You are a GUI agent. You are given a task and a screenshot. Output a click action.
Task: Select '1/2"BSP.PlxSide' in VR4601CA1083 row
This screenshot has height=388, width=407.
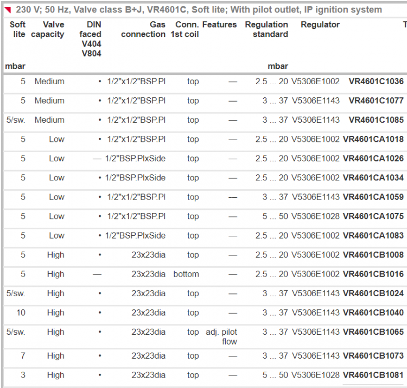click(x=135, y=235)
